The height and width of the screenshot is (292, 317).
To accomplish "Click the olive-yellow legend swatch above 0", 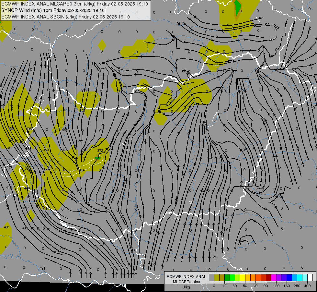I will [x=217, y=277].
